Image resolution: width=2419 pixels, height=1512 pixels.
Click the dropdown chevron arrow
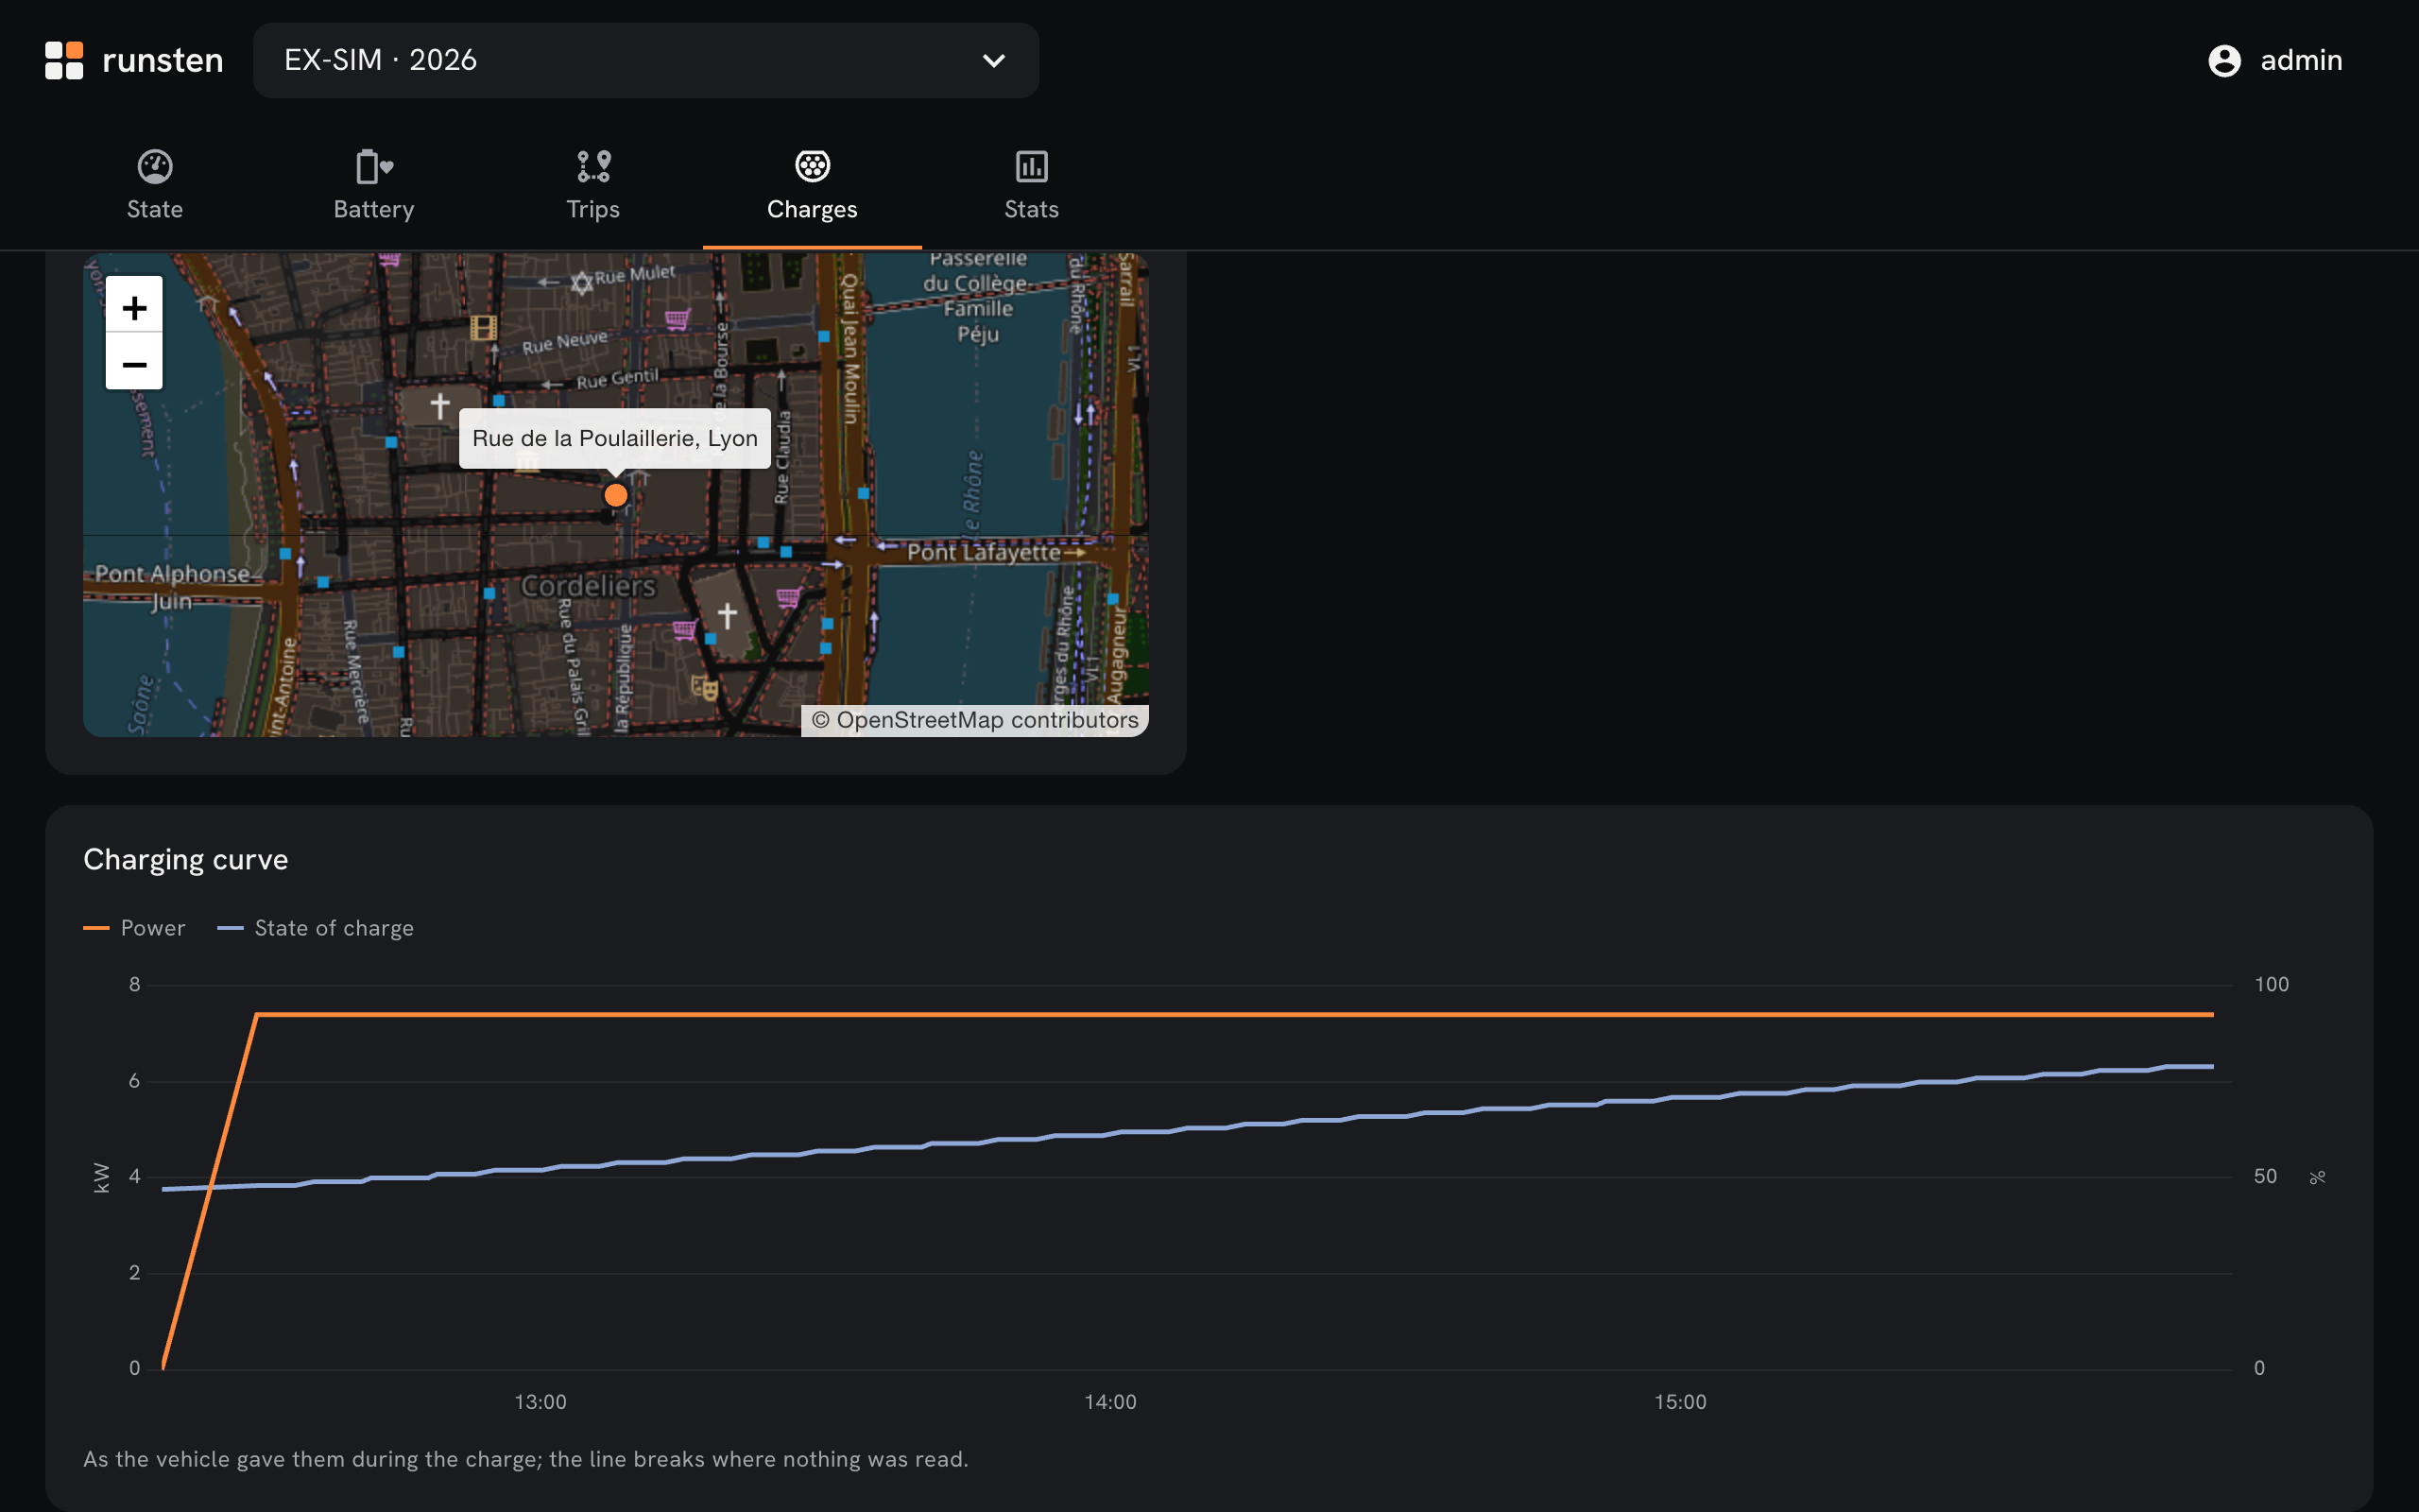(994, 60)
